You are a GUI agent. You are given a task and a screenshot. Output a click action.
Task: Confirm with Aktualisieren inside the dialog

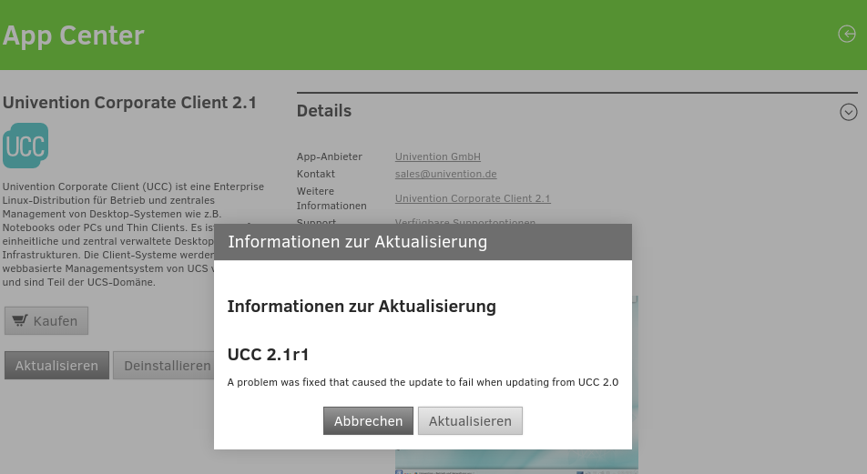(x=470, y=421)
